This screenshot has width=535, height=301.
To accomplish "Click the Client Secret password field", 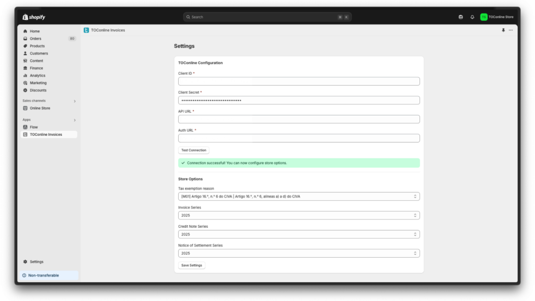I will coord(299,100).
